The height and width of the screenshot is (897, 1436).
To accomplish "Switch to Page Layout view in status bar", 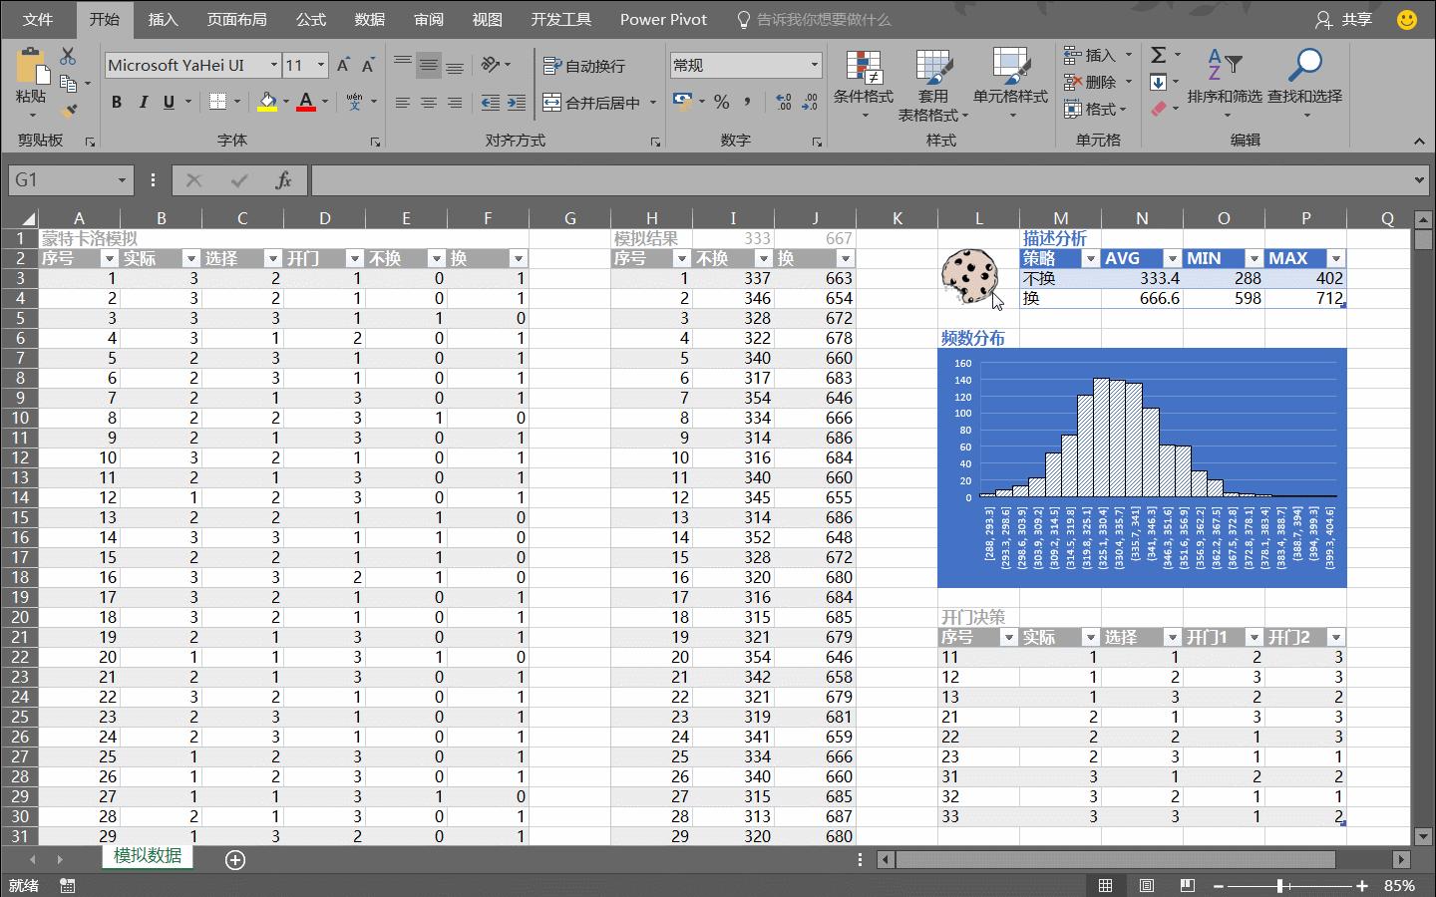I will tap(1147, 885).
